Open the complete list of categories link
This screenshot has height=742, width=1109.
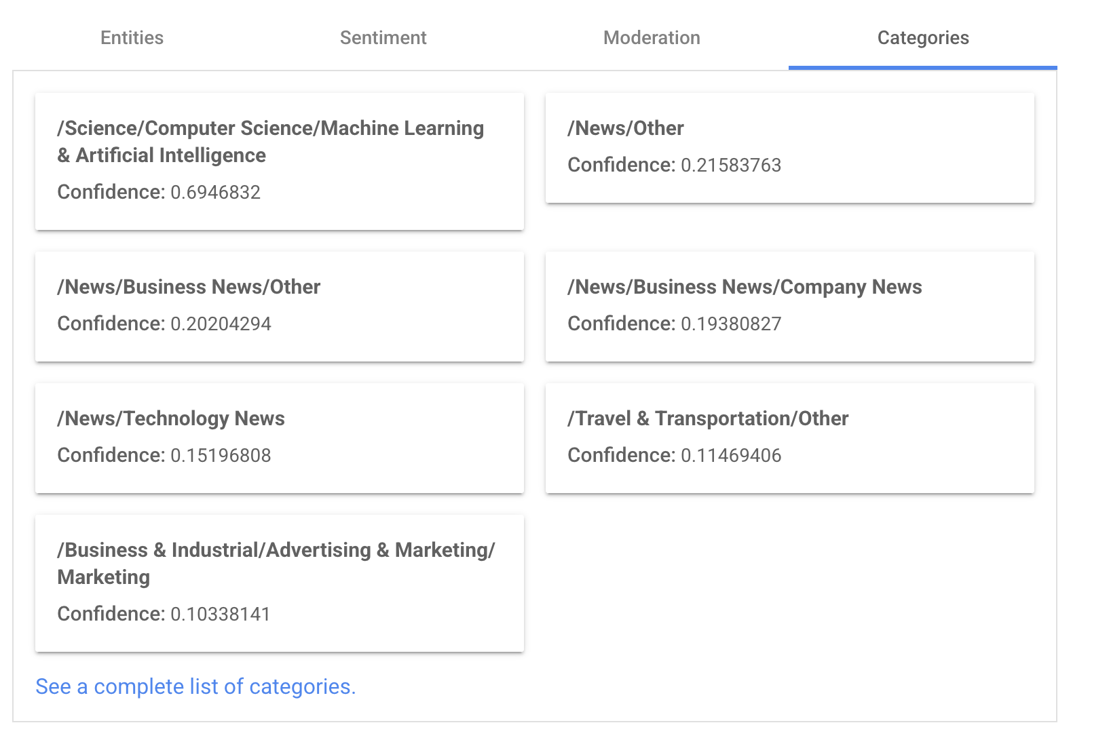click(x=195, y=686)
